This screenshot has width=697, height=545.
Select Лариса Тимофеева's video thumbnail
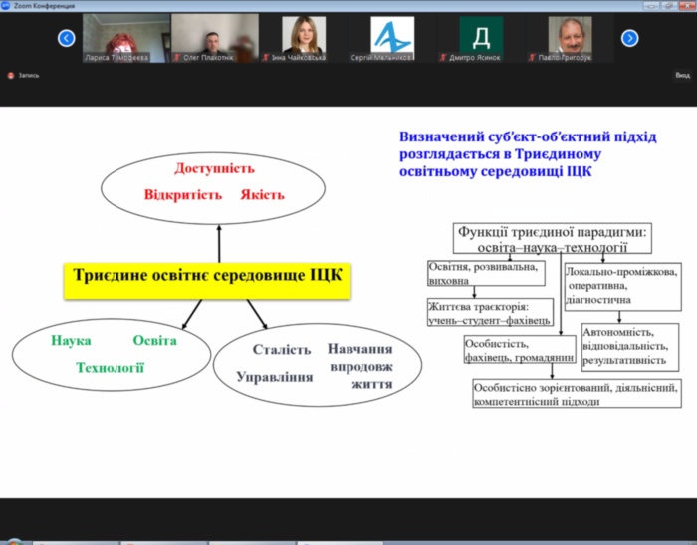click(x=125, y=38)
